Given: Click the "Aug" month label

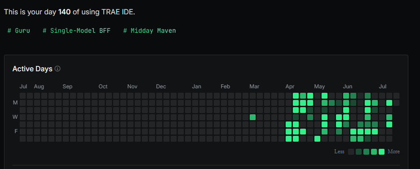Looking at the screenshot, I should 39,87.
